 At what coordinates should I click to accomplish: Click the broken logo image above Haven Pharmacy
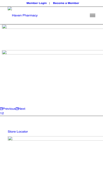pos(10,9)
